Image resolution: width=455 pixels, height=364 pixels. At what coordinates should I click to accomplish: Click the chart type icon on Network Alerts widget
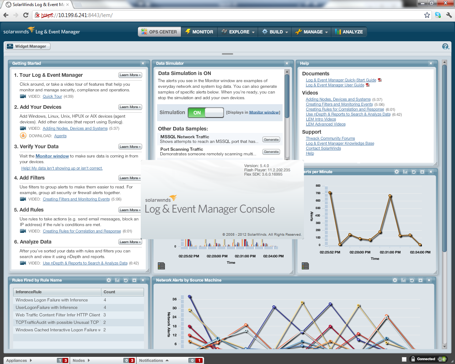coord(403,280)
